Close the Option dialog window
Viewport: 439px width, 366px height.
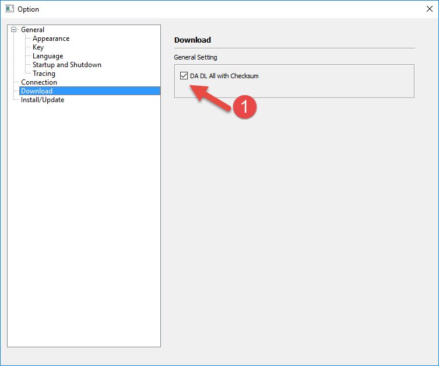click(429, 9)
